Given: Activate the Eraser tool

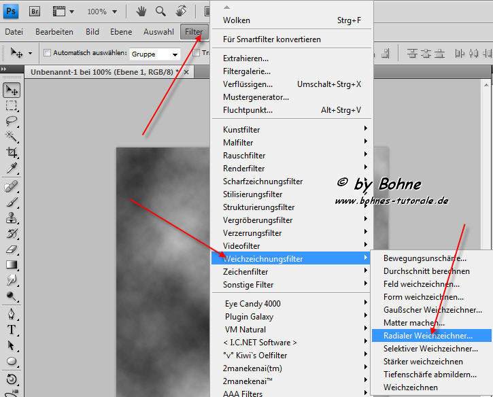Looking at the screenshot, I should (x=12, y=249).
